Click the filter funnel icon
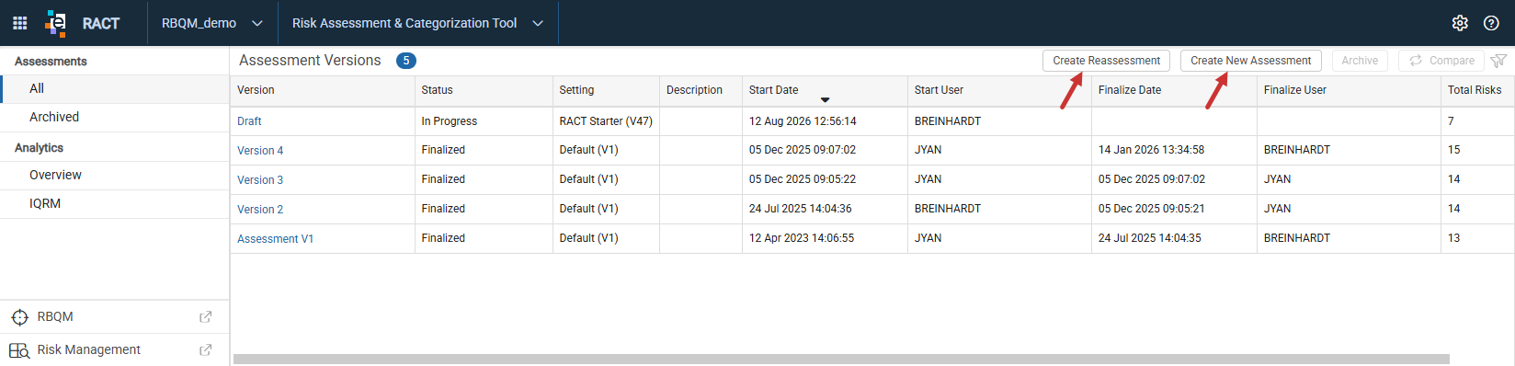Viewport: 1515px width, 366px height. tap(1498, 61)
